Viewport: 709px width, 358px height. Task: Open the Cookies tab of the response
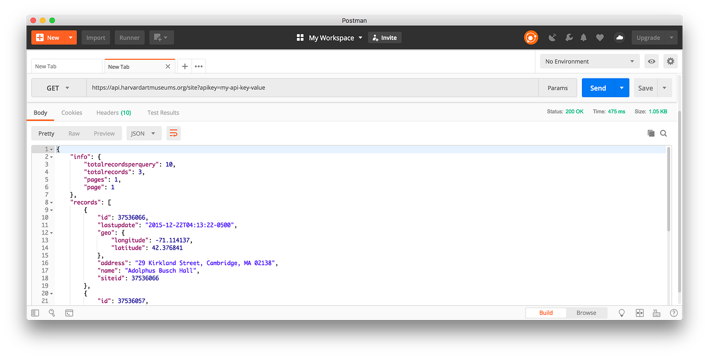tap(71, 112)
